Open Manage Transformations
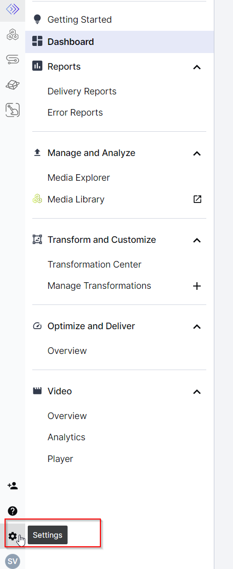The height and width of the screenshot is (569, 233). 99,286
